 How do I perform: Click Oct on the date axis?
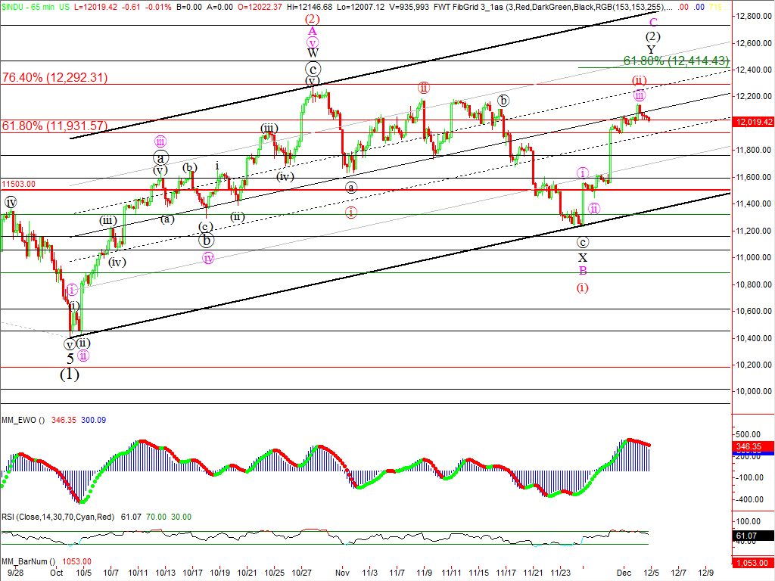click(x=56, y=574)
